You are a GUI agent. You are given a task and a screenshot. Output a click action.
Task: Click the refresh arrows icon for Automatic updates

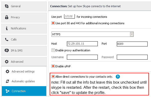click(7, 81)
